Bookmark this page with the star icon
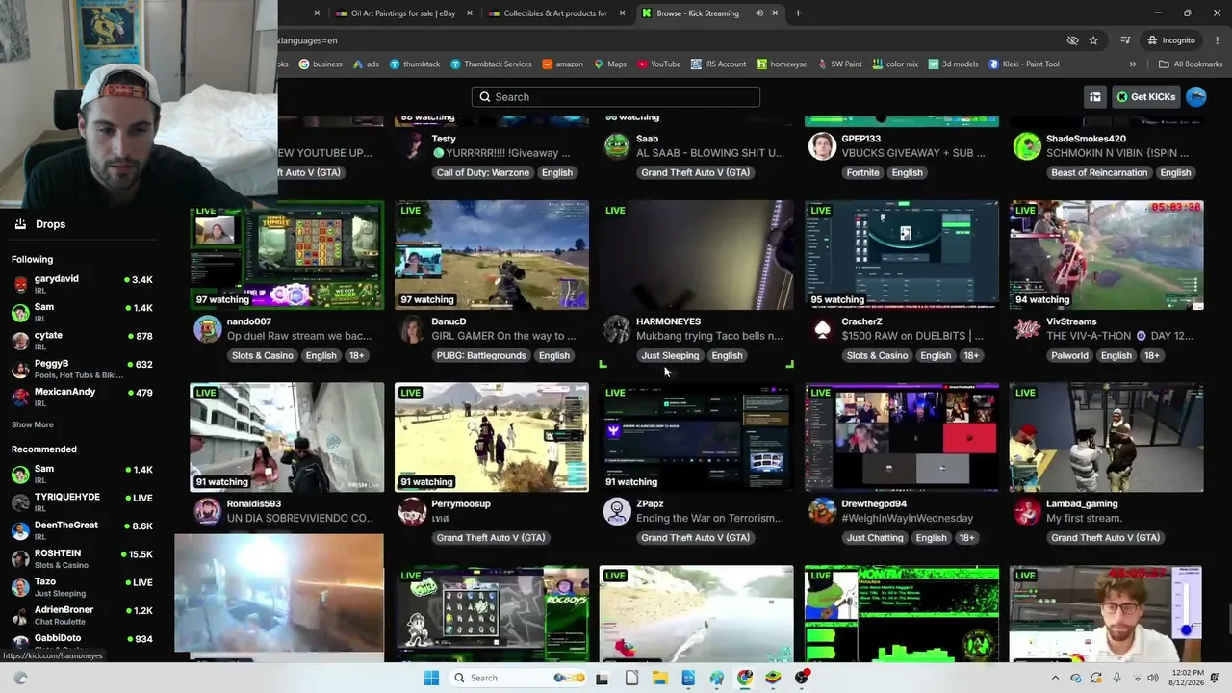1232x693 pixels. [x=1093, y=40]
